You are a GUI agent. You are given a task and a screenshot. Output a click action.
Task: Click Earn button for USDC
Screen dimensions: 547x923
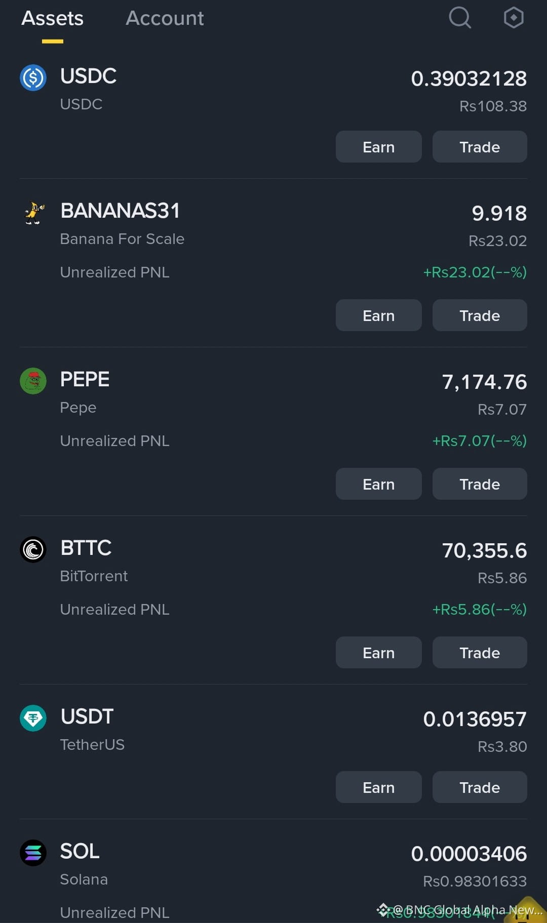click(x=378, y=147)
